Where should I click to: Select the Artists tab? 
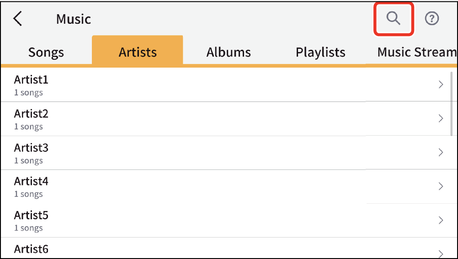(x=138, y=52)
